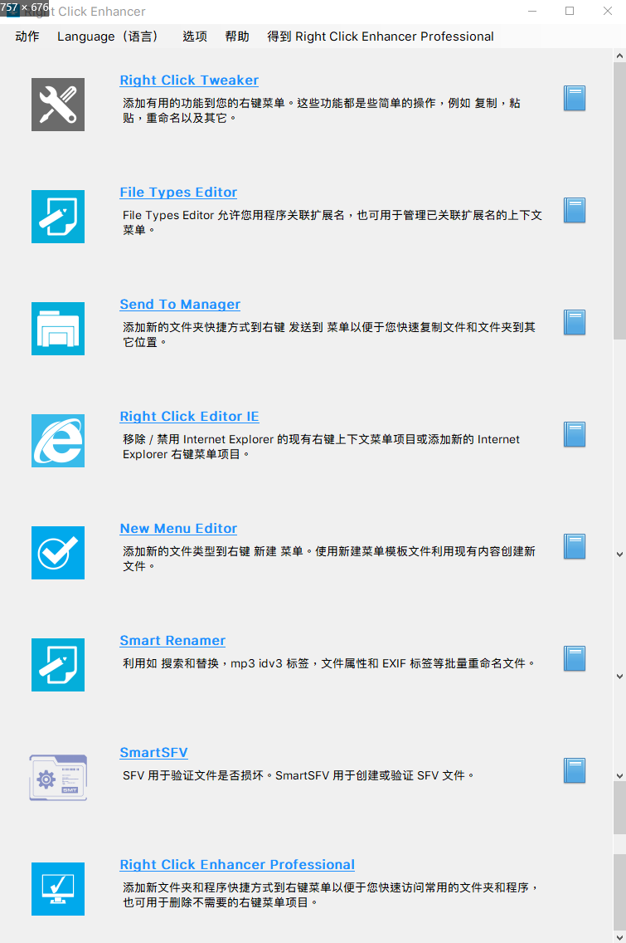Open help book for Send To Manager

coord(575,322)
